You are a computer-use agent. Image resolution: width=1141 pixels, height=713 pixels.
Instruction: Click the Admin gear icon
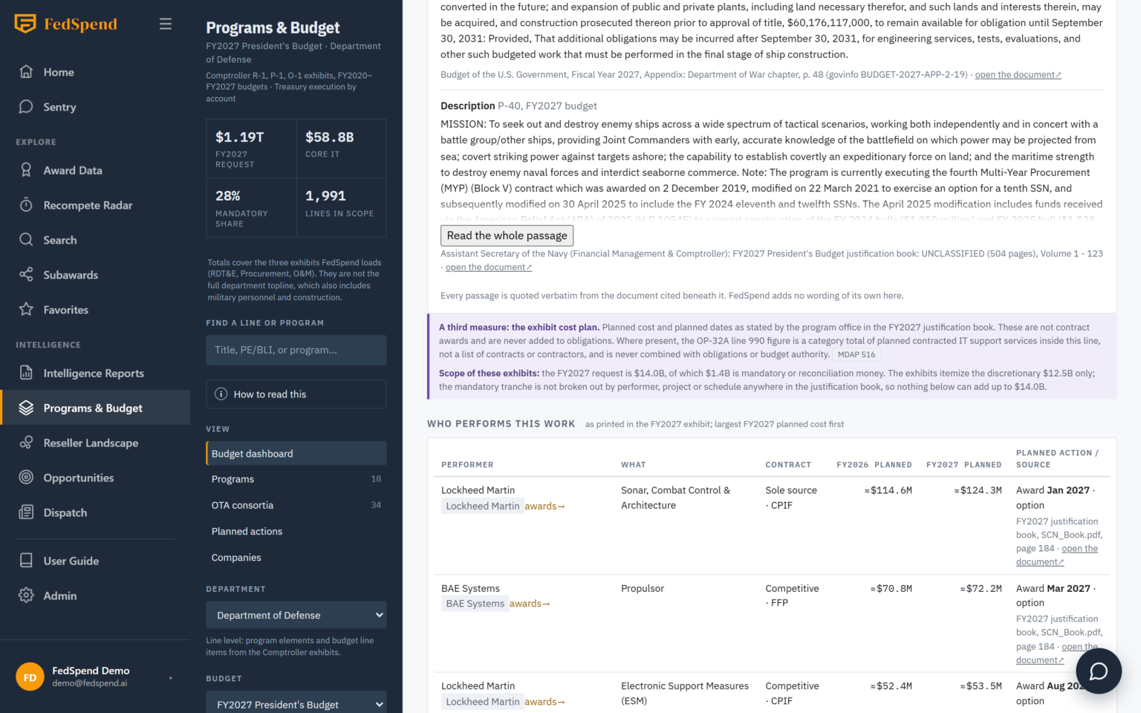(26, 596)
